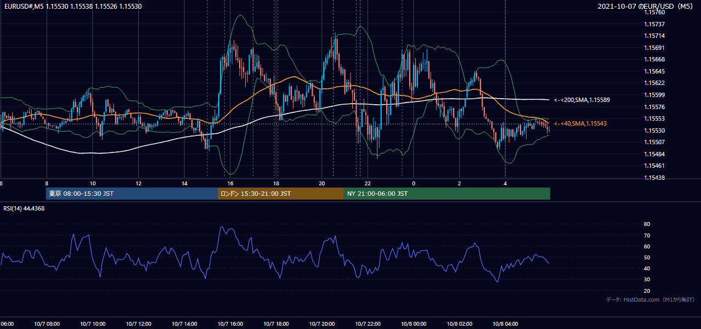This screenshot has width=701, height=329.
Task: Click the 1.15530 price axis label
Action: click(654, 131)
